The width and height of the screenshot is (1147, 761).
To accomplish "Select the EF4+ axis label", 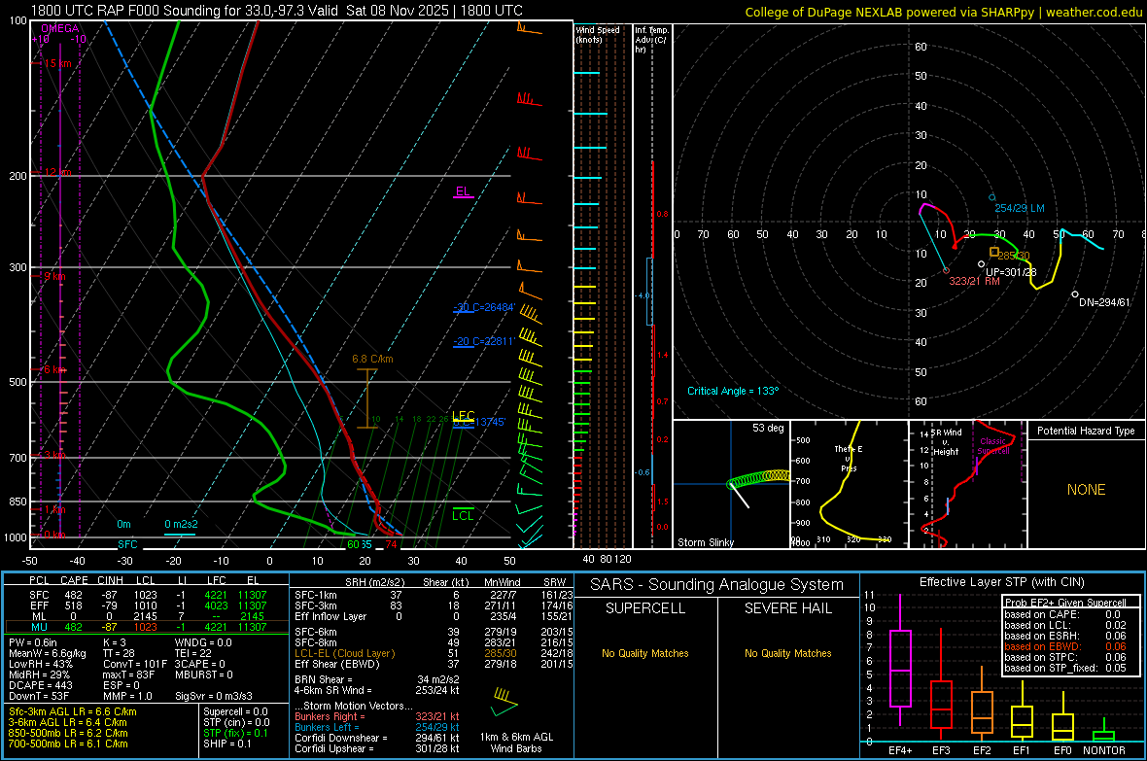I will click(900, 750).
